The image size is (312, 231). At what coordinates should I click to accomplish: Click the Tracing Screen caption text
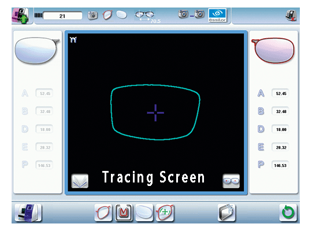pyautogui.click(x=153, y=177)
